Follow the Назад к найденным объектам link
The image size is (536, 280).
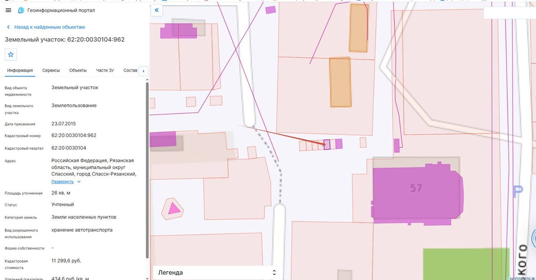click(50, 27)
